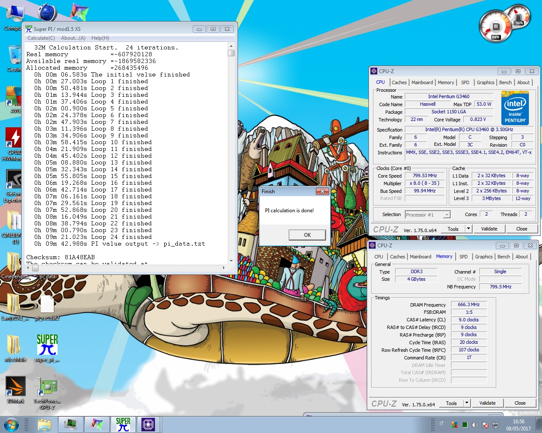Click the upper CPU-Z window title icon
This screenshot has height=433, width=542.
pyautogui.click(x=374, y=71)
